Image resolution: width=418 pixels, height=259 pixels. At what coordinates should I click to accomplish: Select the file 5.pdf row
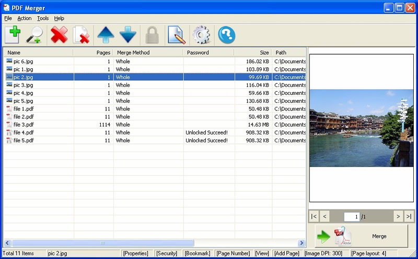click(155, 140)
